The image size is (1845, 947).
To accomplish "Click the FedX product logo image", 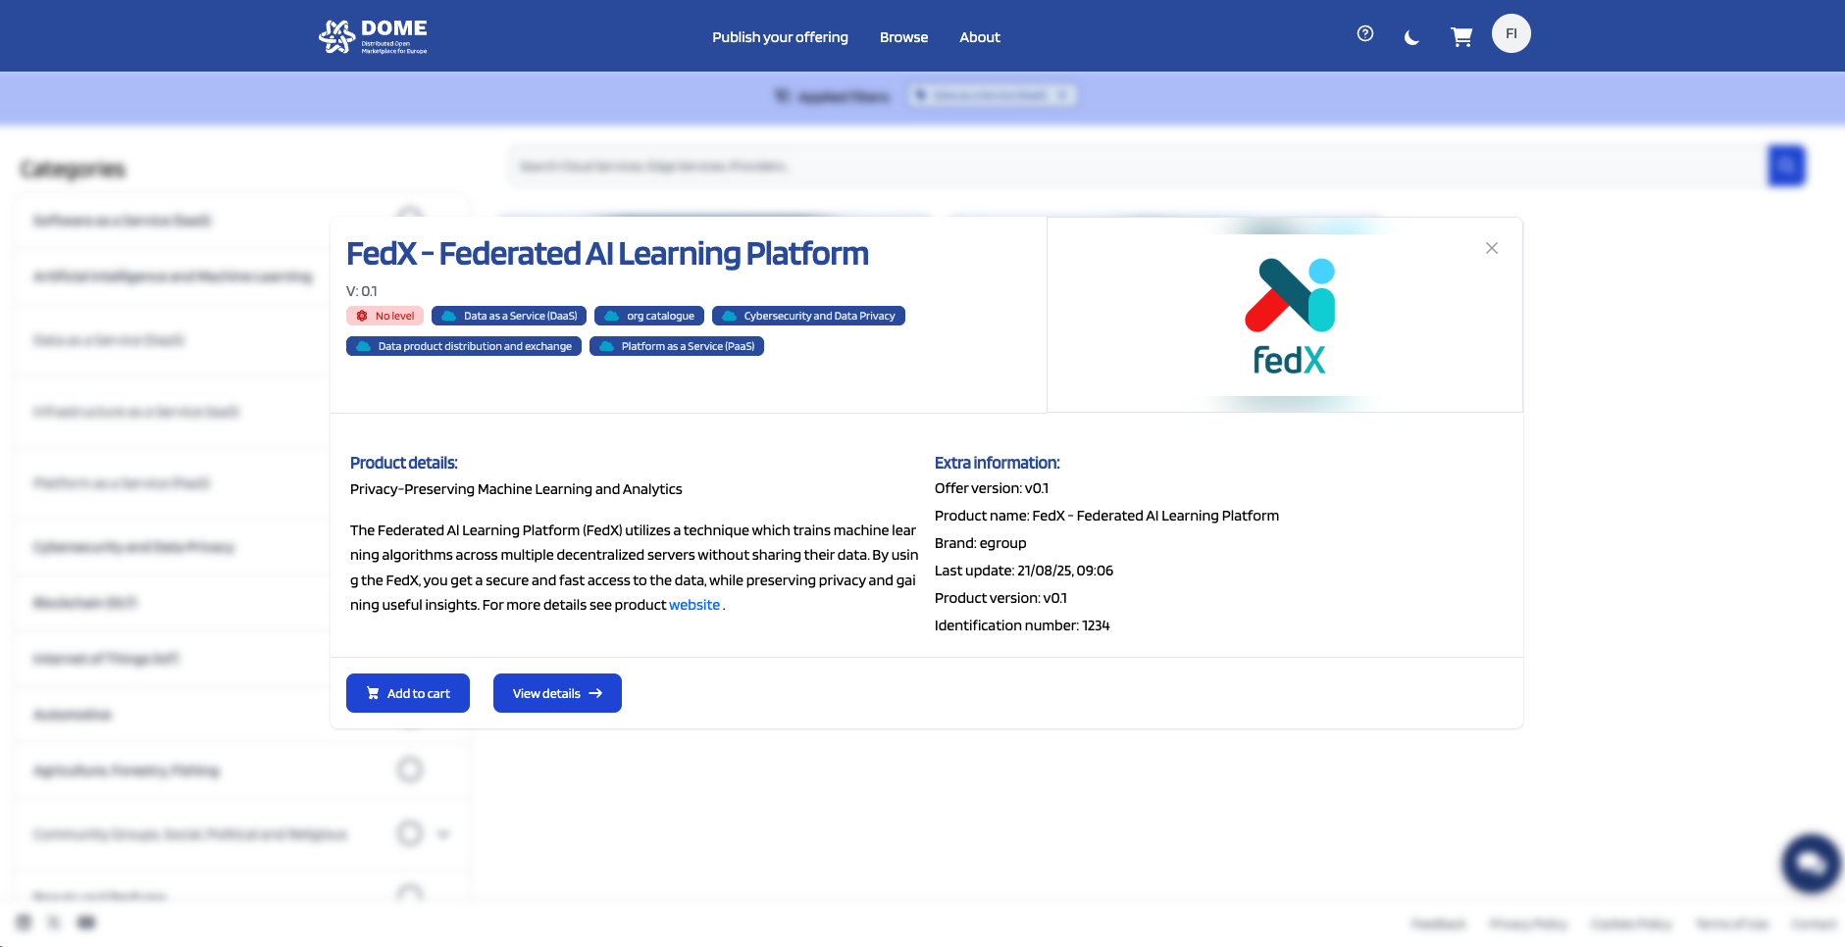I will [1289, 316].
